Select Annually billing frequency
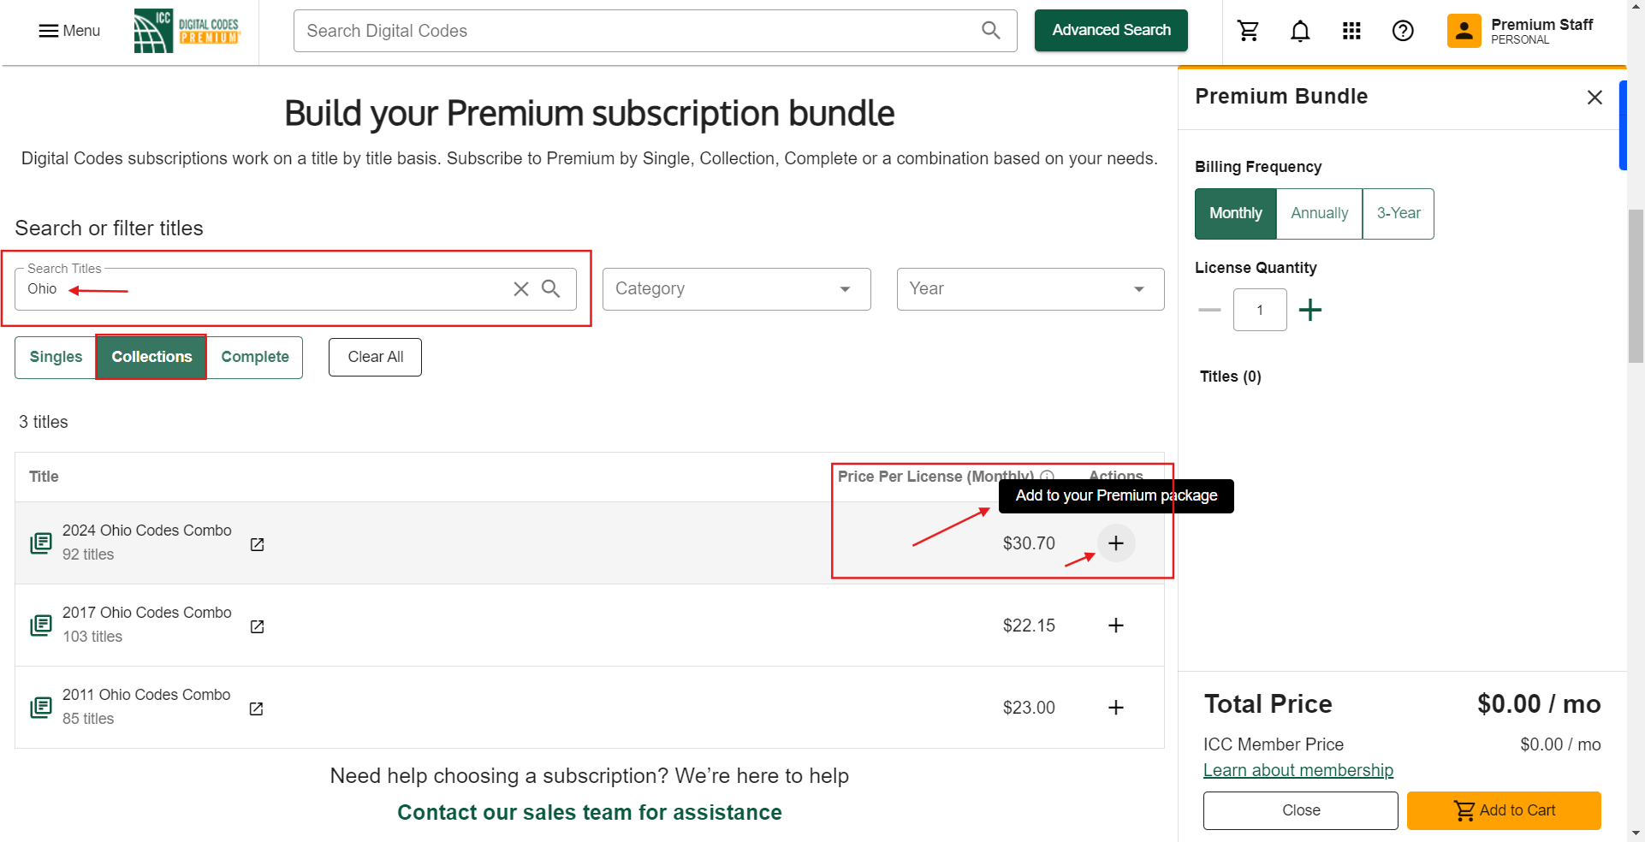This screenshot has width=1645, height=842. (1319, 214)
